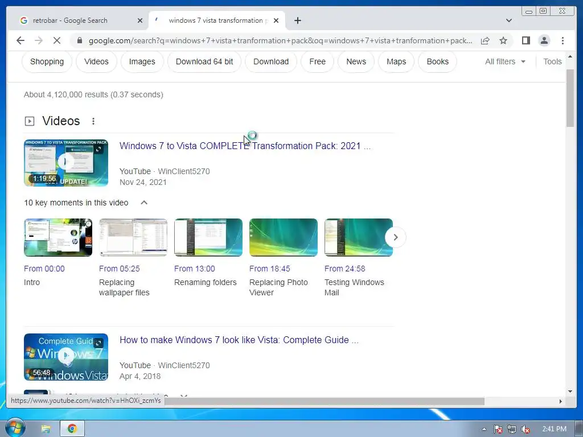Open a new tab

tap(297, 20)
